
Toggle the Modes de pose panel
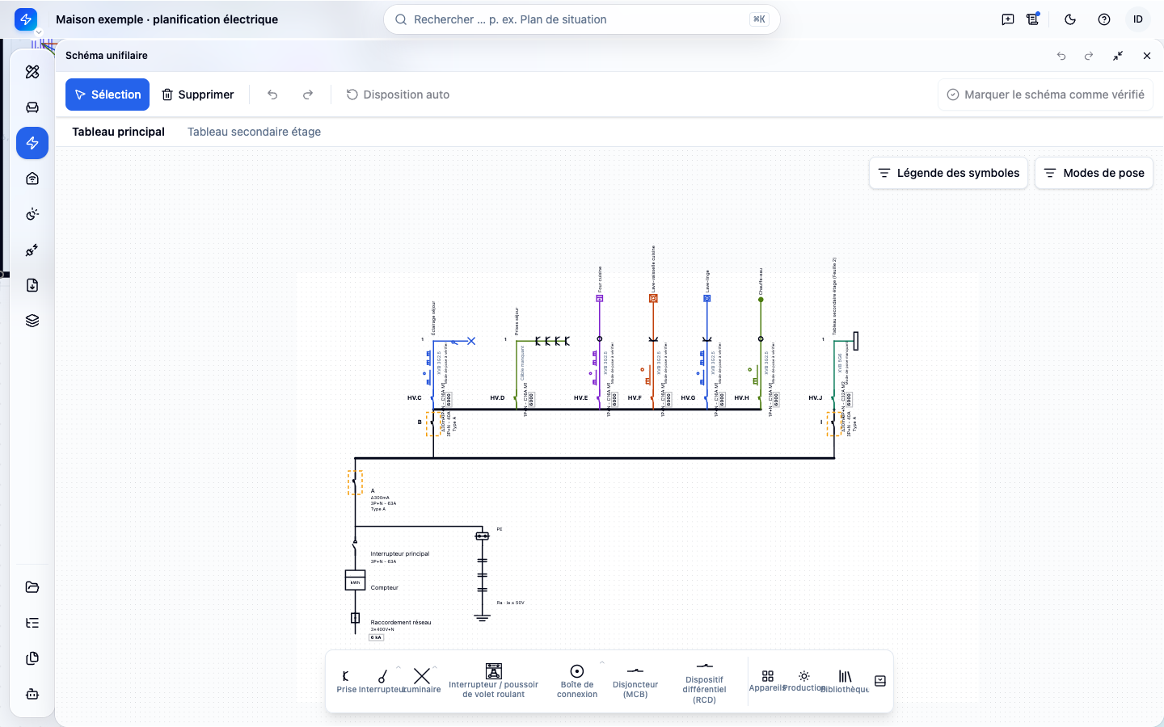click(1094, 173)
